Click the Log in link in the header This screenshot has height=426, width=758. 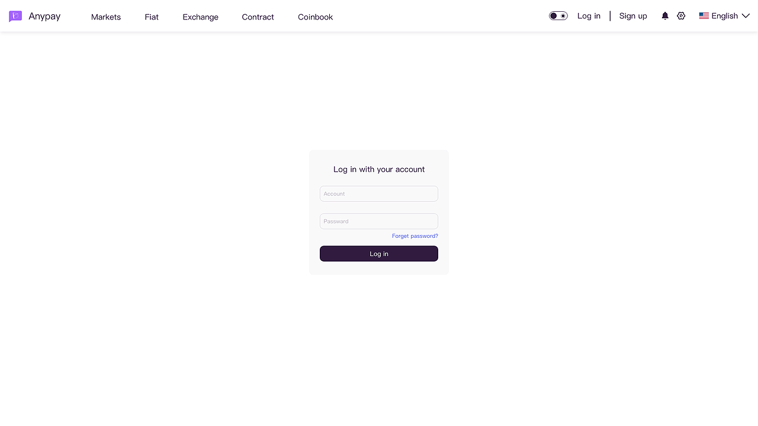coord(589,16)
